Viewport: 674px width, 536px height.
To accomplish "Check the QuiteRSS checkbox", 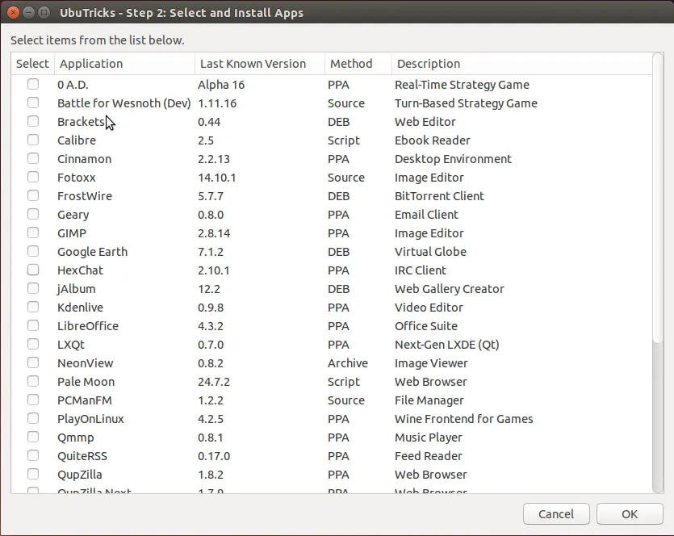I will click(33, 456).
